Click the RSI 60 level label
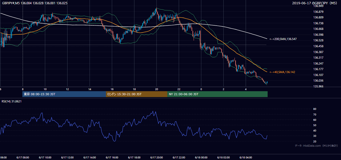Viewport: 341px width, 160px height. point(315,120)
